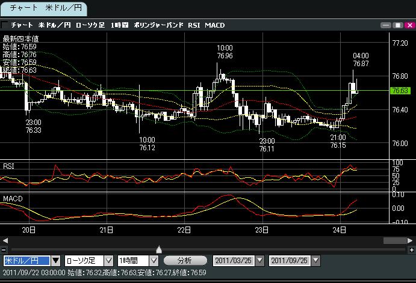Click the current price label 76.68
This screenshot has width=416, height=283.
point(400,91)
